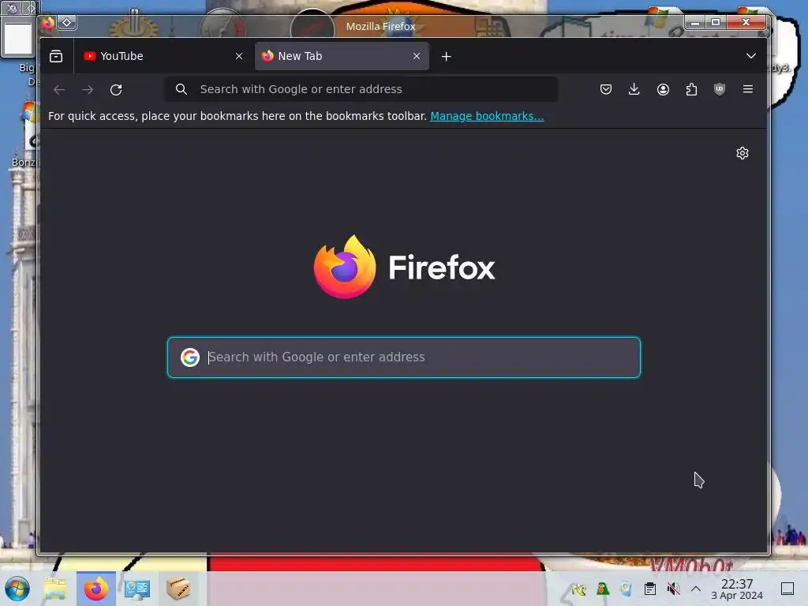808x606 pixels.
Task: Toggle the muted volume tray icon
Action: (673, 589)
